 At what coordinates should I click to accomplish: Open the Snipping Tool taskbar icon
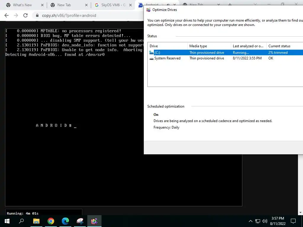coord(80,221)
